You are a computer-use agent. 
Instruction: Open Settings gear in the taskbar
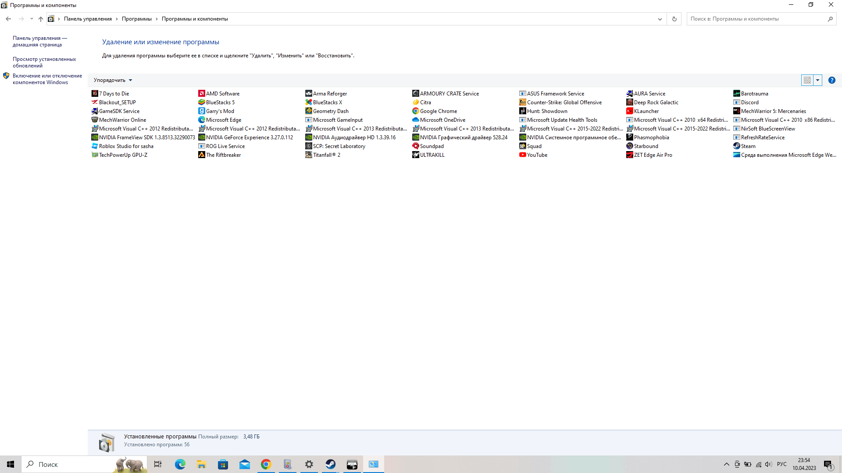[x=309, y=464]
